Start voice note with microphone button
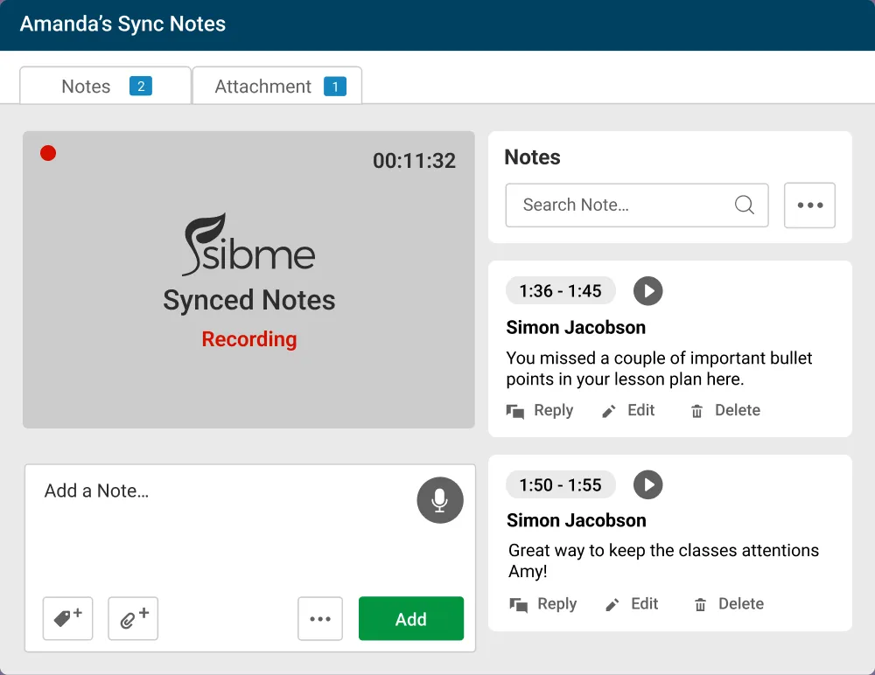The width and height of the screenshot is (875, 675). click(440, 500)
